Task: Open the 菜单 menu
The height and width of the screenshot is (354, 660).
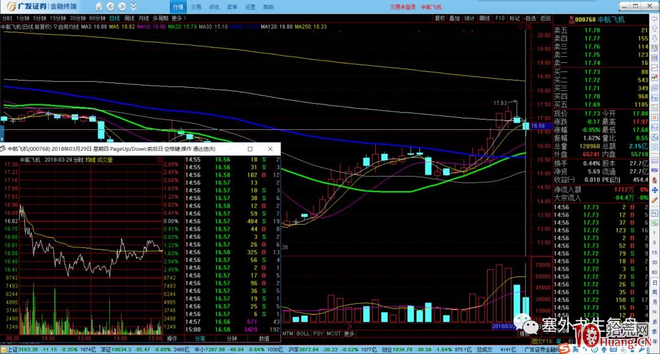Action: (232, 7)
